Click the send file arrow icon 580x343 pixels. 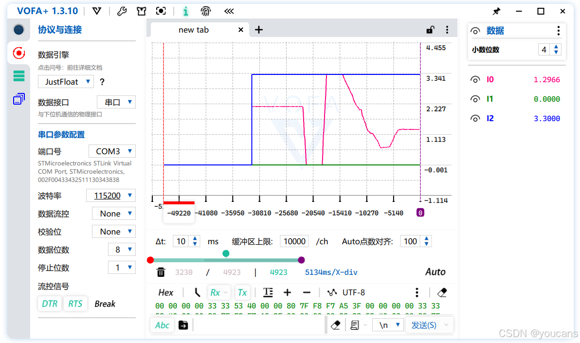[x=183, y=325]
